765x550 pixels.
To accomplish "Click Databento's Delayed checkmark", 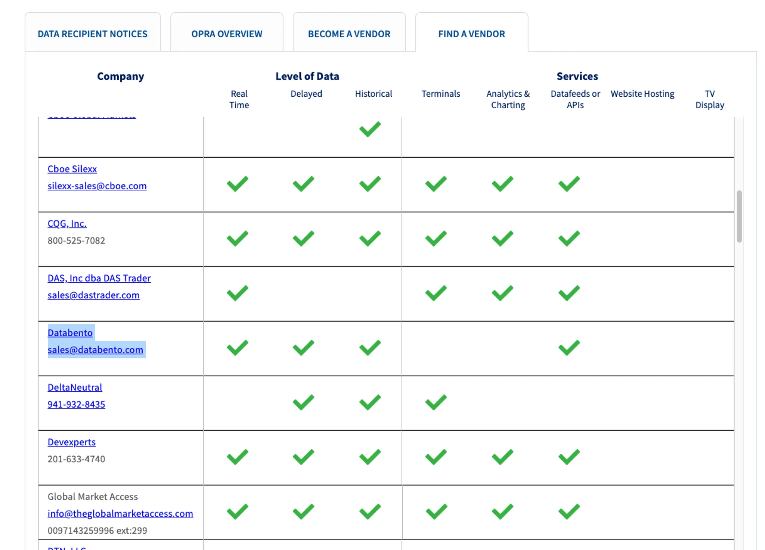I will point(304,348).
